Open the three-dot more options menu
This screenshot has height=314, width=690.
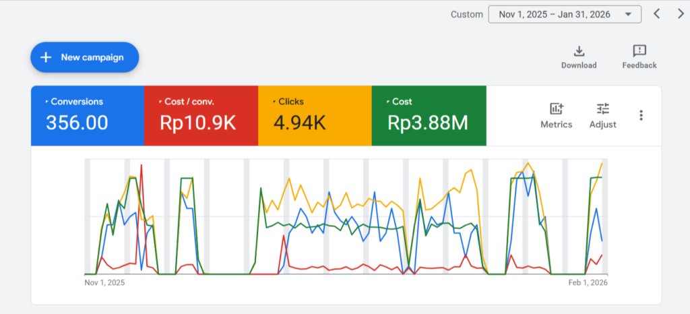tap(641, 115)
